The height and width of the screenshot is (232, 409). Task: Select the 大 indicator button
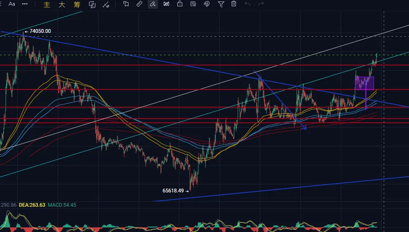click(x=62, y=5)
